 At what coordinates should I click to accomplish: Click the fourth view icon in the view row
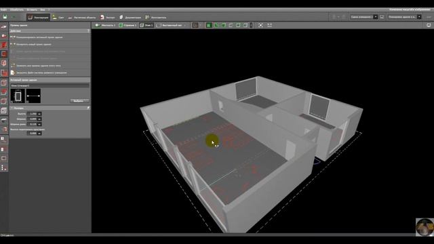(x=231, y=25)
